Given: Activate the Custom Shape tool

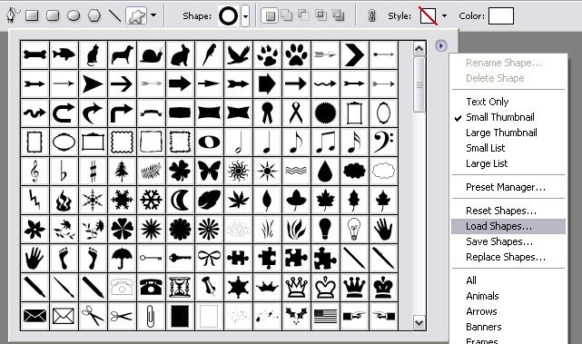Looking at the screenshot, I should pos(136,16).
